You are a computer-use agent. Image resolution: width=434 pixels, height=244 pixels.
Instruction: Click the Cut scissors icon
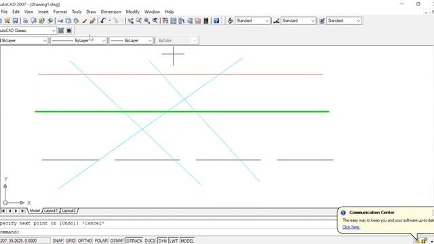pos(60,21)
